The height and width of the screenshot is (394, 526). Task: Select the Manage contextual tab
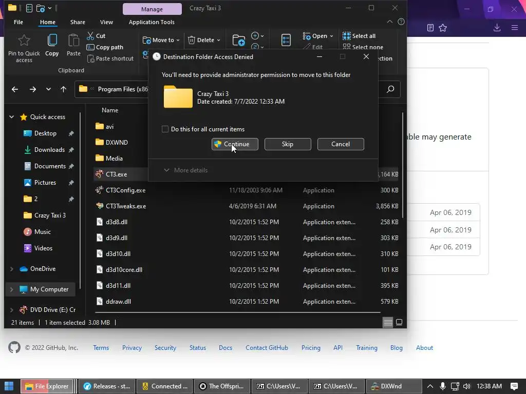click(x=152, y=9)
